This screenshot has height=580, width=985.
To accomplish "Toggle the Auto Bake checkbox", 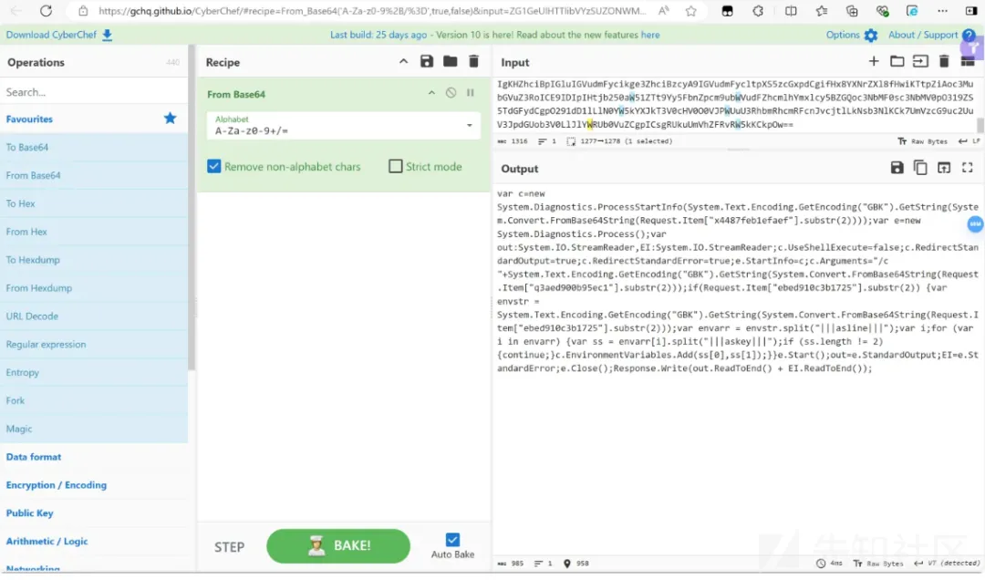I will click(452, 540).
